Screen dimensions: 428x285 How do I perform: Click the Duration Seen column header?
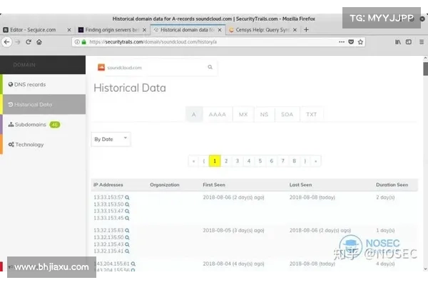[392, 185]
